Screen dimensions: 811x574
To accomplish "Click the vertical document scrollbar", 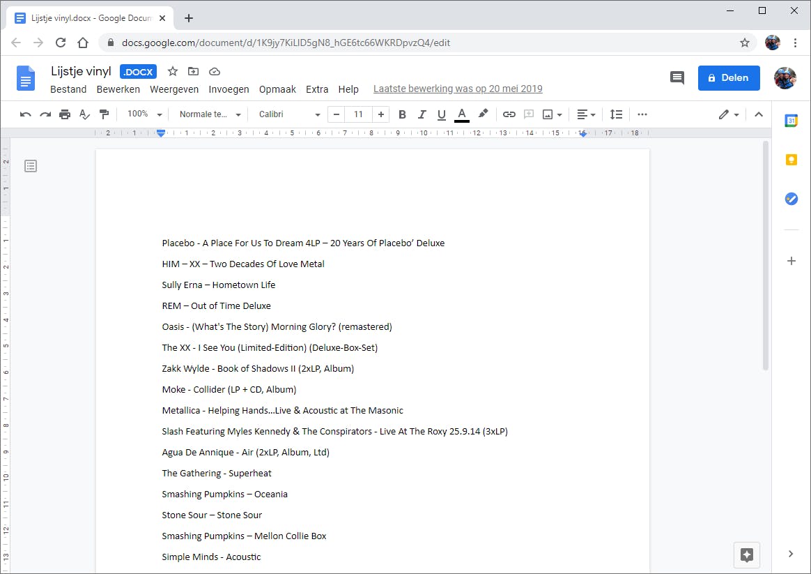I will pos(766,256).
